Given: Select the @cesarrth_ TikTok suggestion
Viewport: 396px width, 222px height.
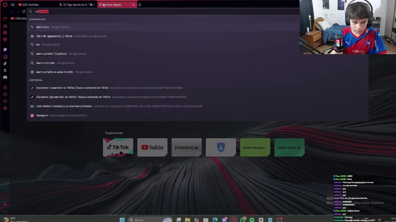Looking at the screenshot, I should (198, 36).
